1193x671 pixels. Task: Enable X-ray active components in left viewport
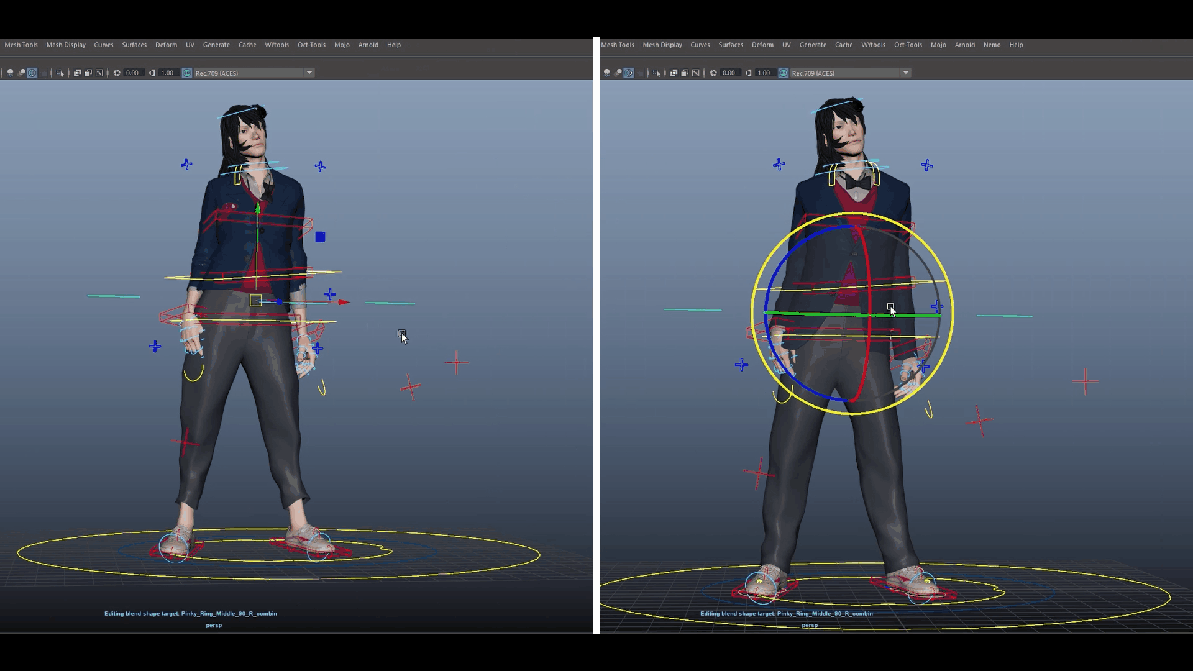99,73
